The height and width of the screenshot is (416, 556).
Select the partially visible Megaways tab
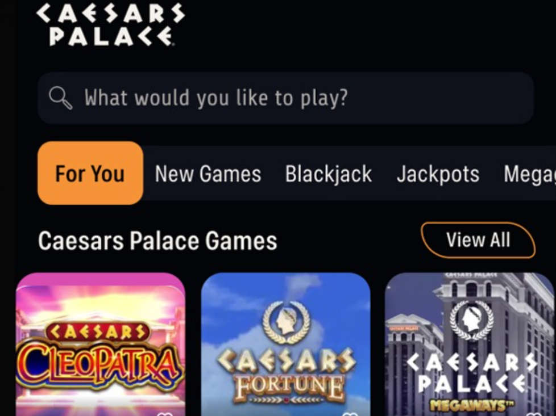530,174
